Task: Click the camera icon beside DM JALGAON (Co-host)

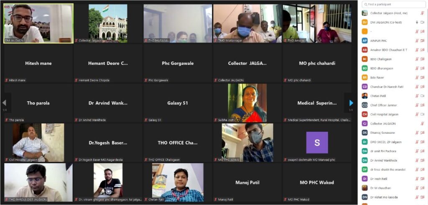Action: 422,23
